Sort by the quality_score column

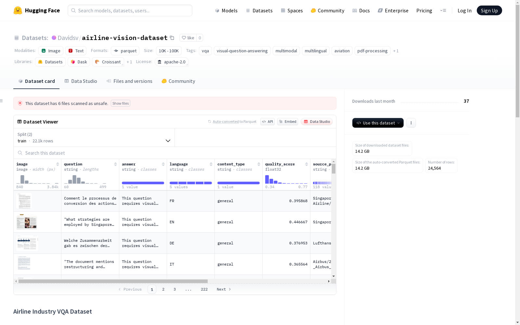click(306, 164)
